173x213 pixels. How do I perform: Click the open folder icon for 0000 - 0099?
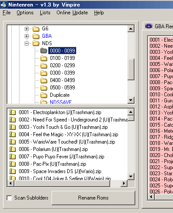(x=44, y=51)
